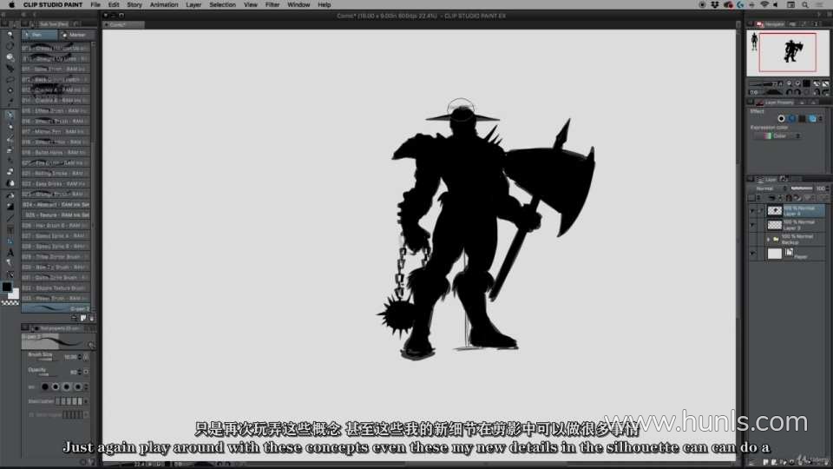Open the Edit menu
Viewport: 833px width, 469px height.
click(x=114, y=4)
